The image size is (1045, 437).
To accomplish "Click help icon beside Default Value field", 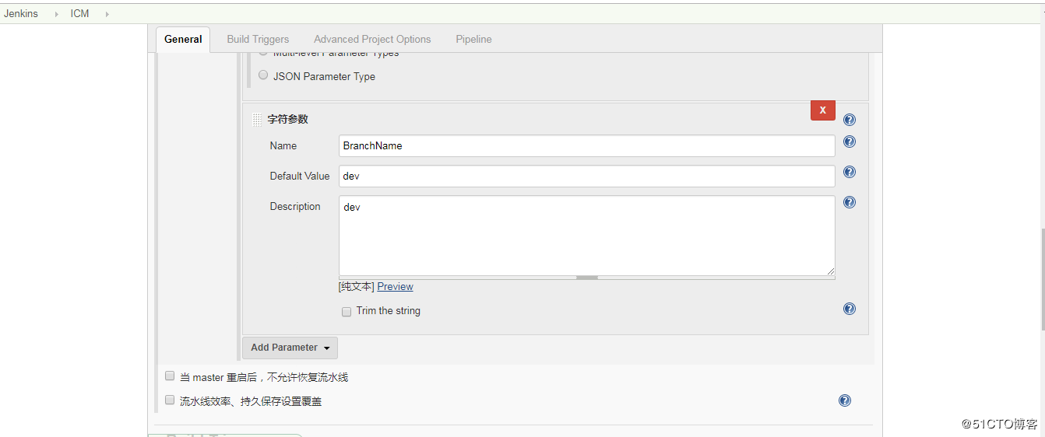I will tap(850, 172).
